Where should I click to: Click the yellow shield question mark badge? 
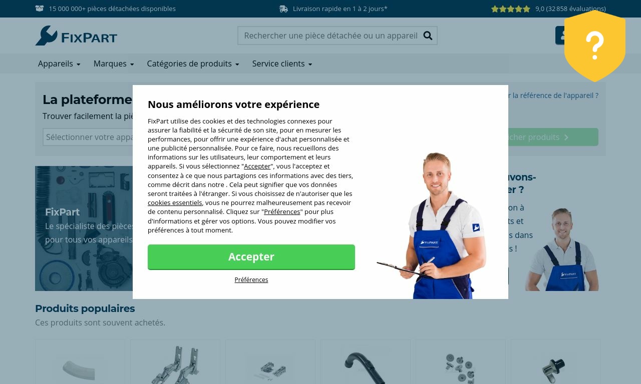[595, 46]
